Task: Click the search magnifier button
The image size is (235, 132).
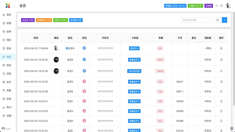Action: (x=217, y=20)
